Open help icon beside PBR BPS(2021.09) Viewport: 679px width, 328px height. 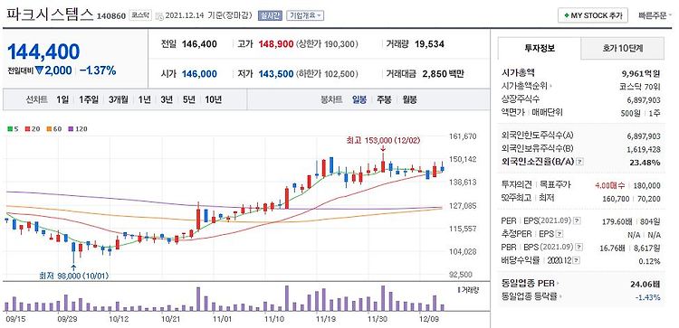pyautogui.click(x=579, y=248)
